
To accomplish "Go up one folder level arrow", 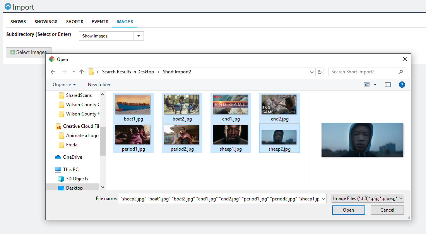I will coord(82,72).
